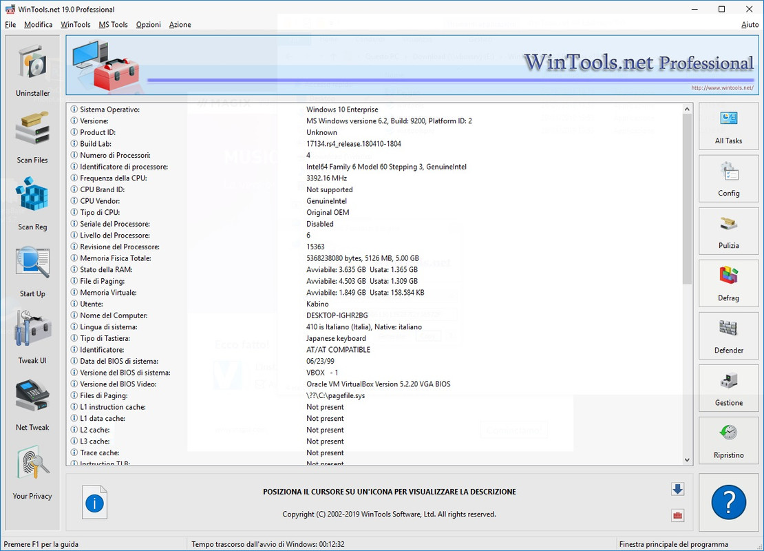764x551 pixels.
Task: Launch the Scan Files tool
Action: [32, 138]
